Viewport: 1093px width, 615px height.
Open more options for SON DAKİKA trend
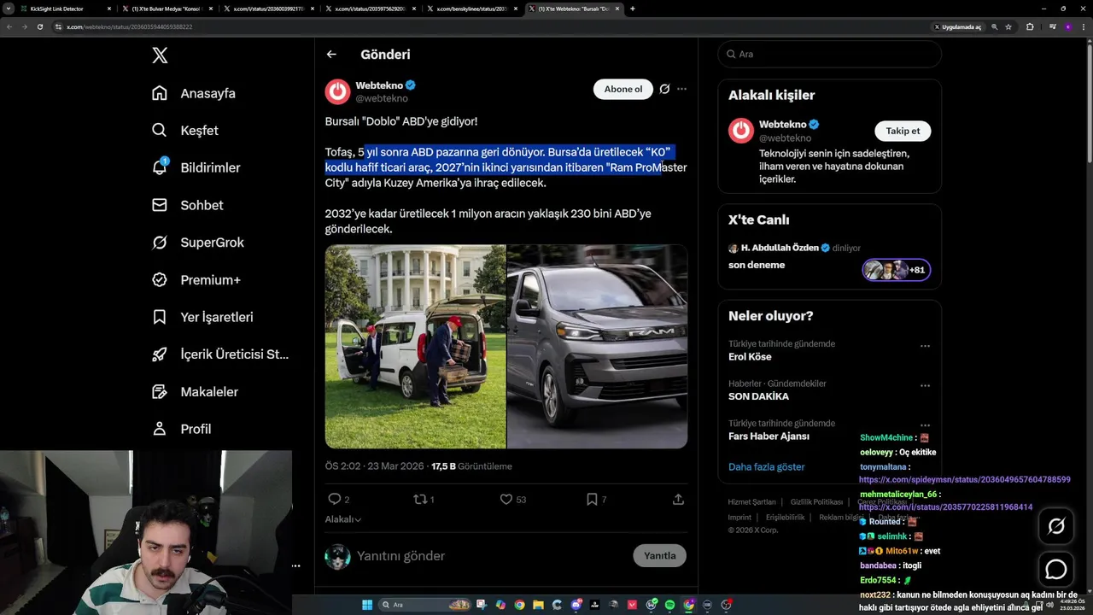tap(925, 386)
